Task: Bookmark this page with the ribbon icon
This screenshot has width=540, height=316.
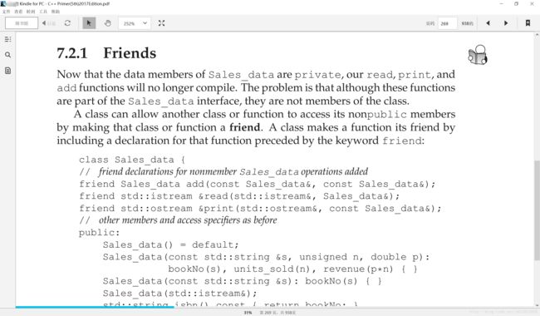Action: pos(528,23)
